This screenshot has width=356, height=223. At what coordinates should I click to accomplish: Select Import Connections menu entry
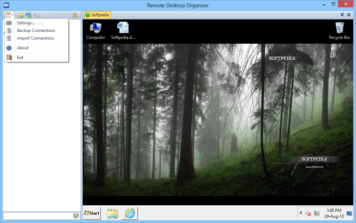tap(37, 38)
